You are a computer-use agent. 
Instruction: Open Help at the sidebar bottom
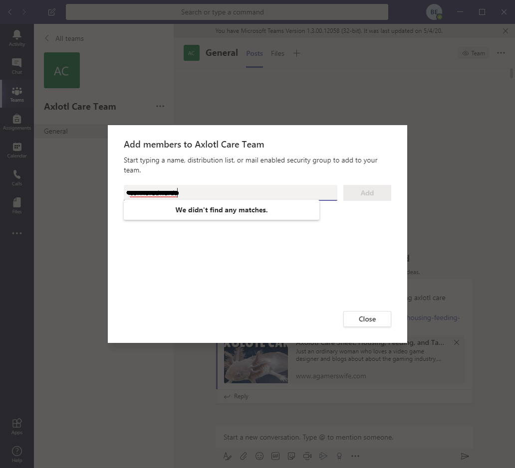click(17, 454)
